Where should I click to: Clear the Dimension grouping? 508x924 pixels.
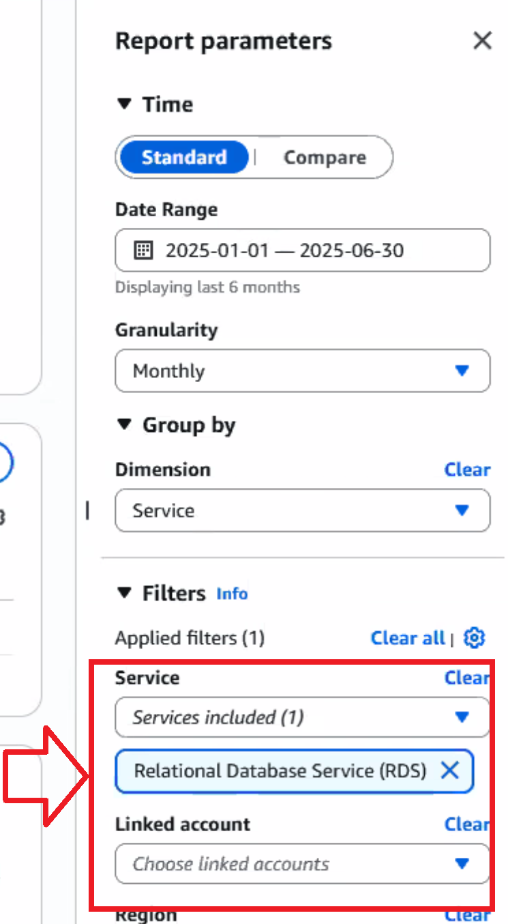click(467, 470)
